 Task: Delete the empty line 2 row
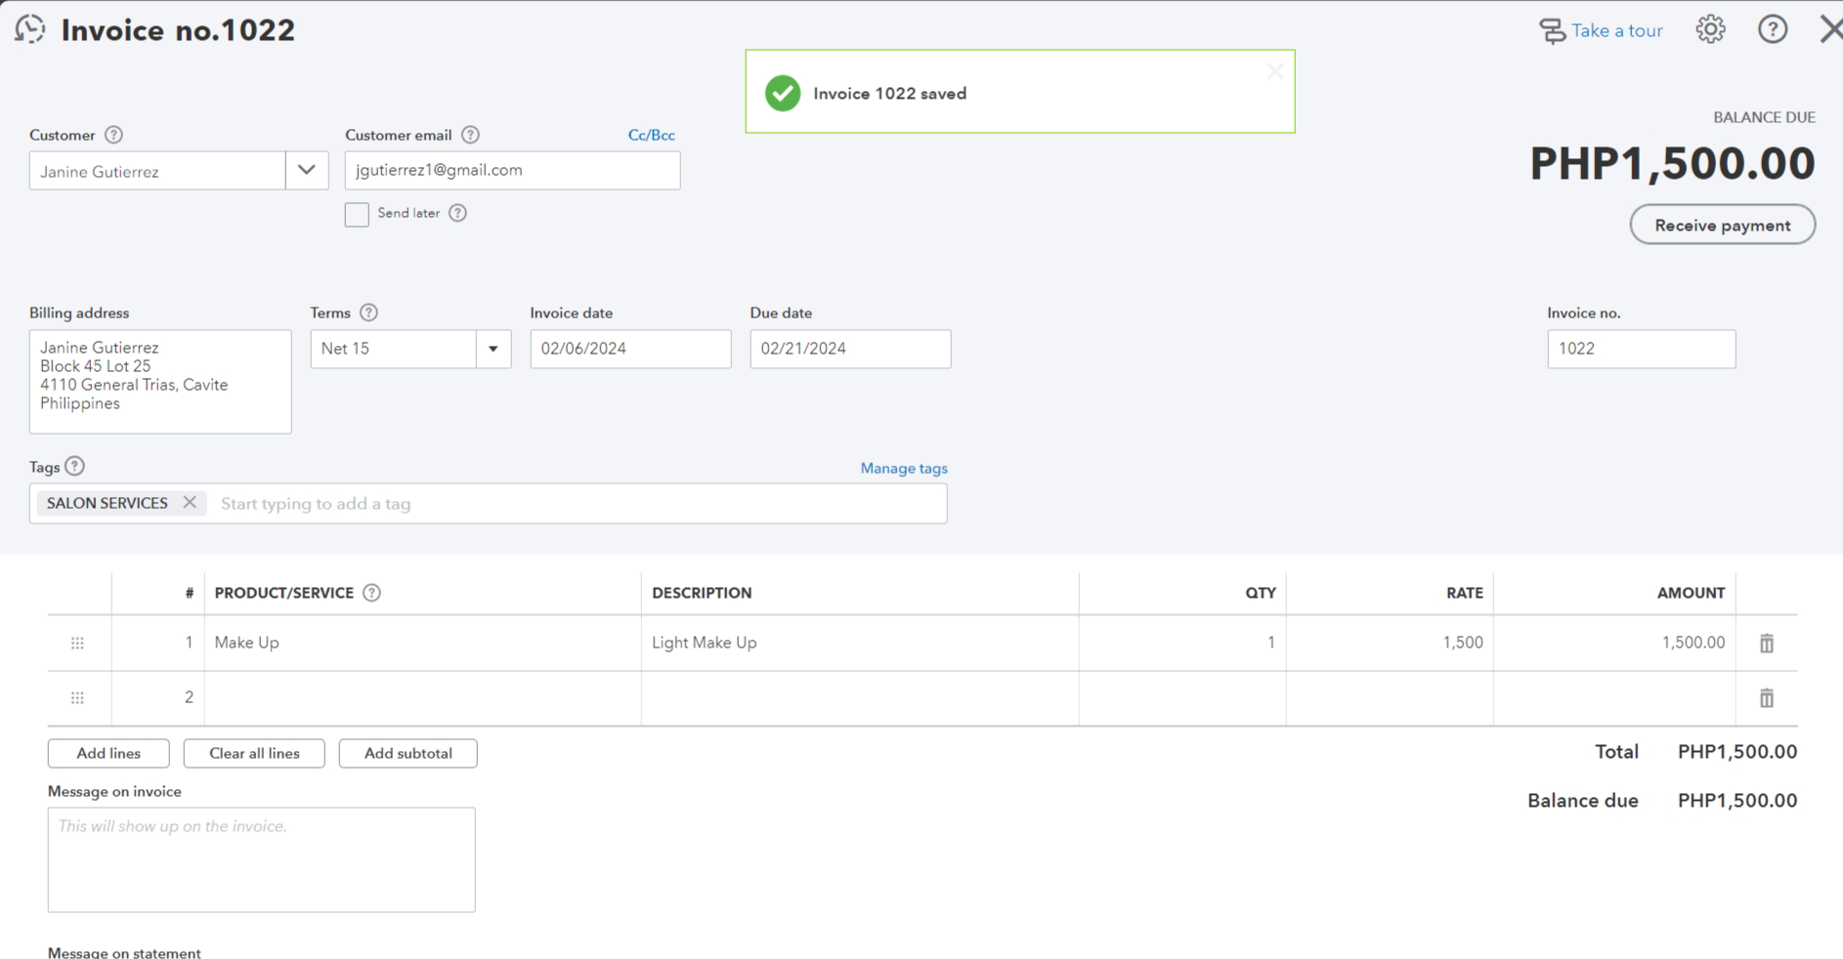(x=1767, y=697)
